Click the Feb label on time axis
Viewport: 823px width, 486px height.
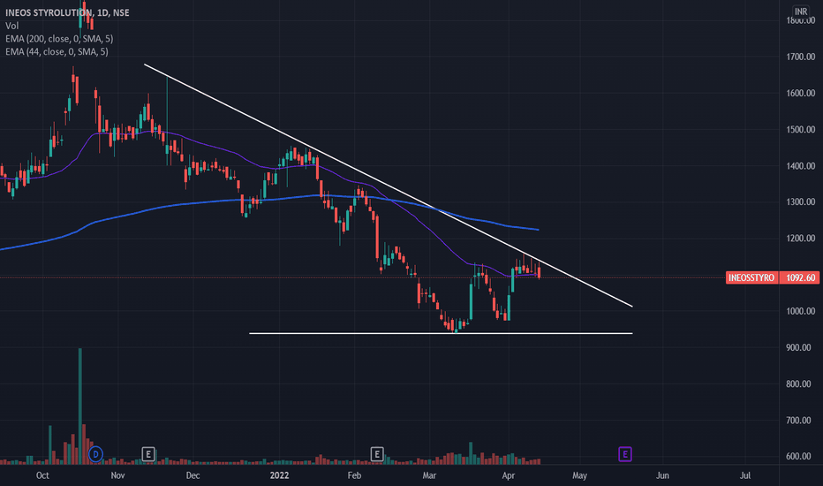coord(354,475)
